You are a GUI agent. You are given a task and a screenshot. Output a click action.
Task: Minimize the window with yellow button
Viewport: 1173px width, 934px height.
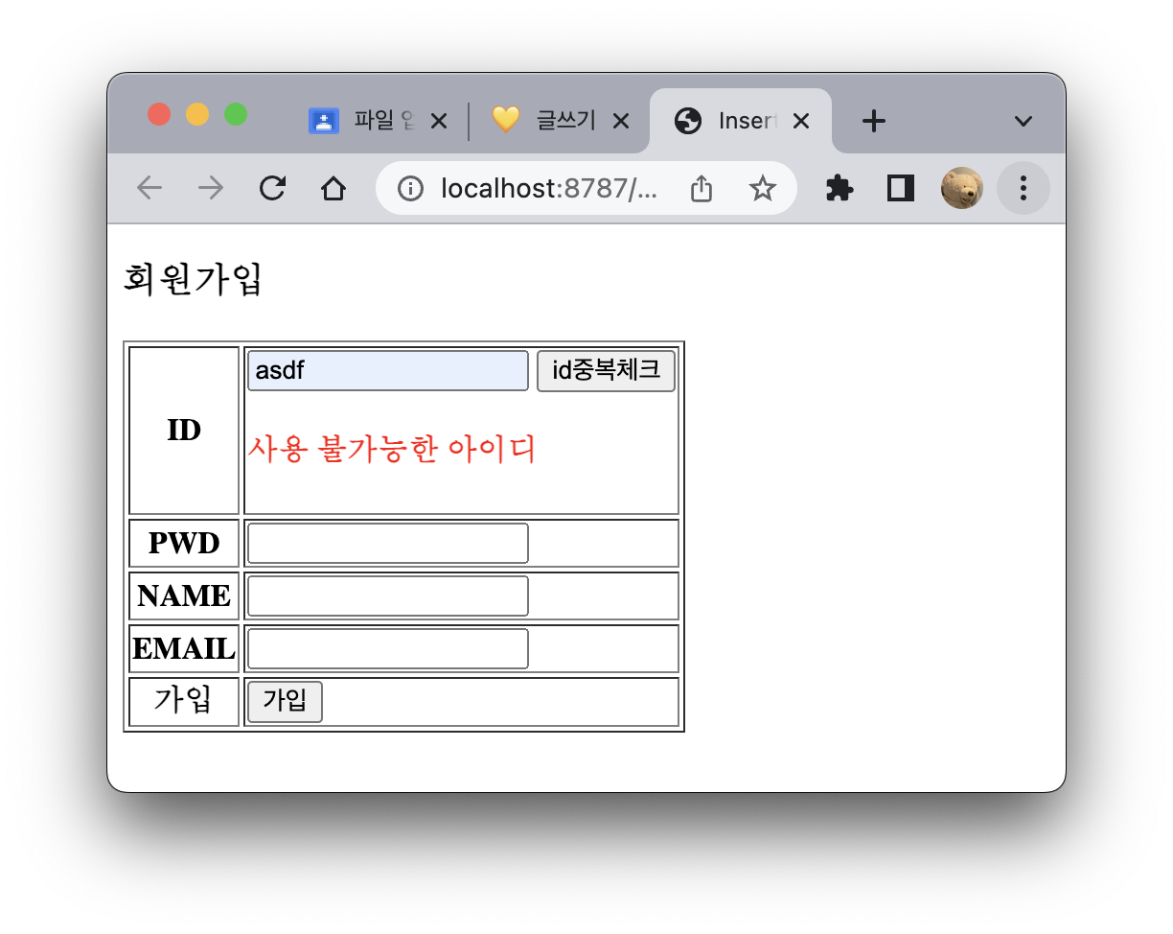[x=197, y=115]
